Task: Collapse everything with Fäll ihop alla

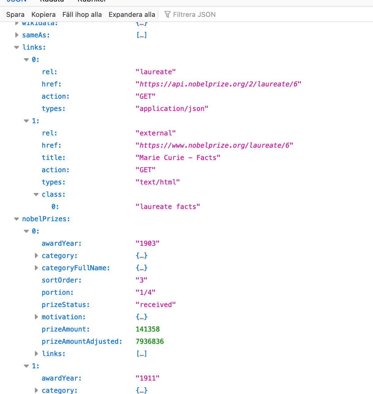Action: 82,15
